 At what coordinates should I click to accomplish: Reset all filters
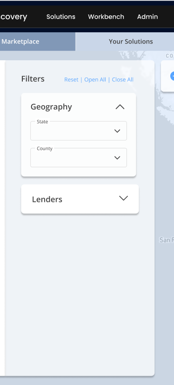(71, 79)
